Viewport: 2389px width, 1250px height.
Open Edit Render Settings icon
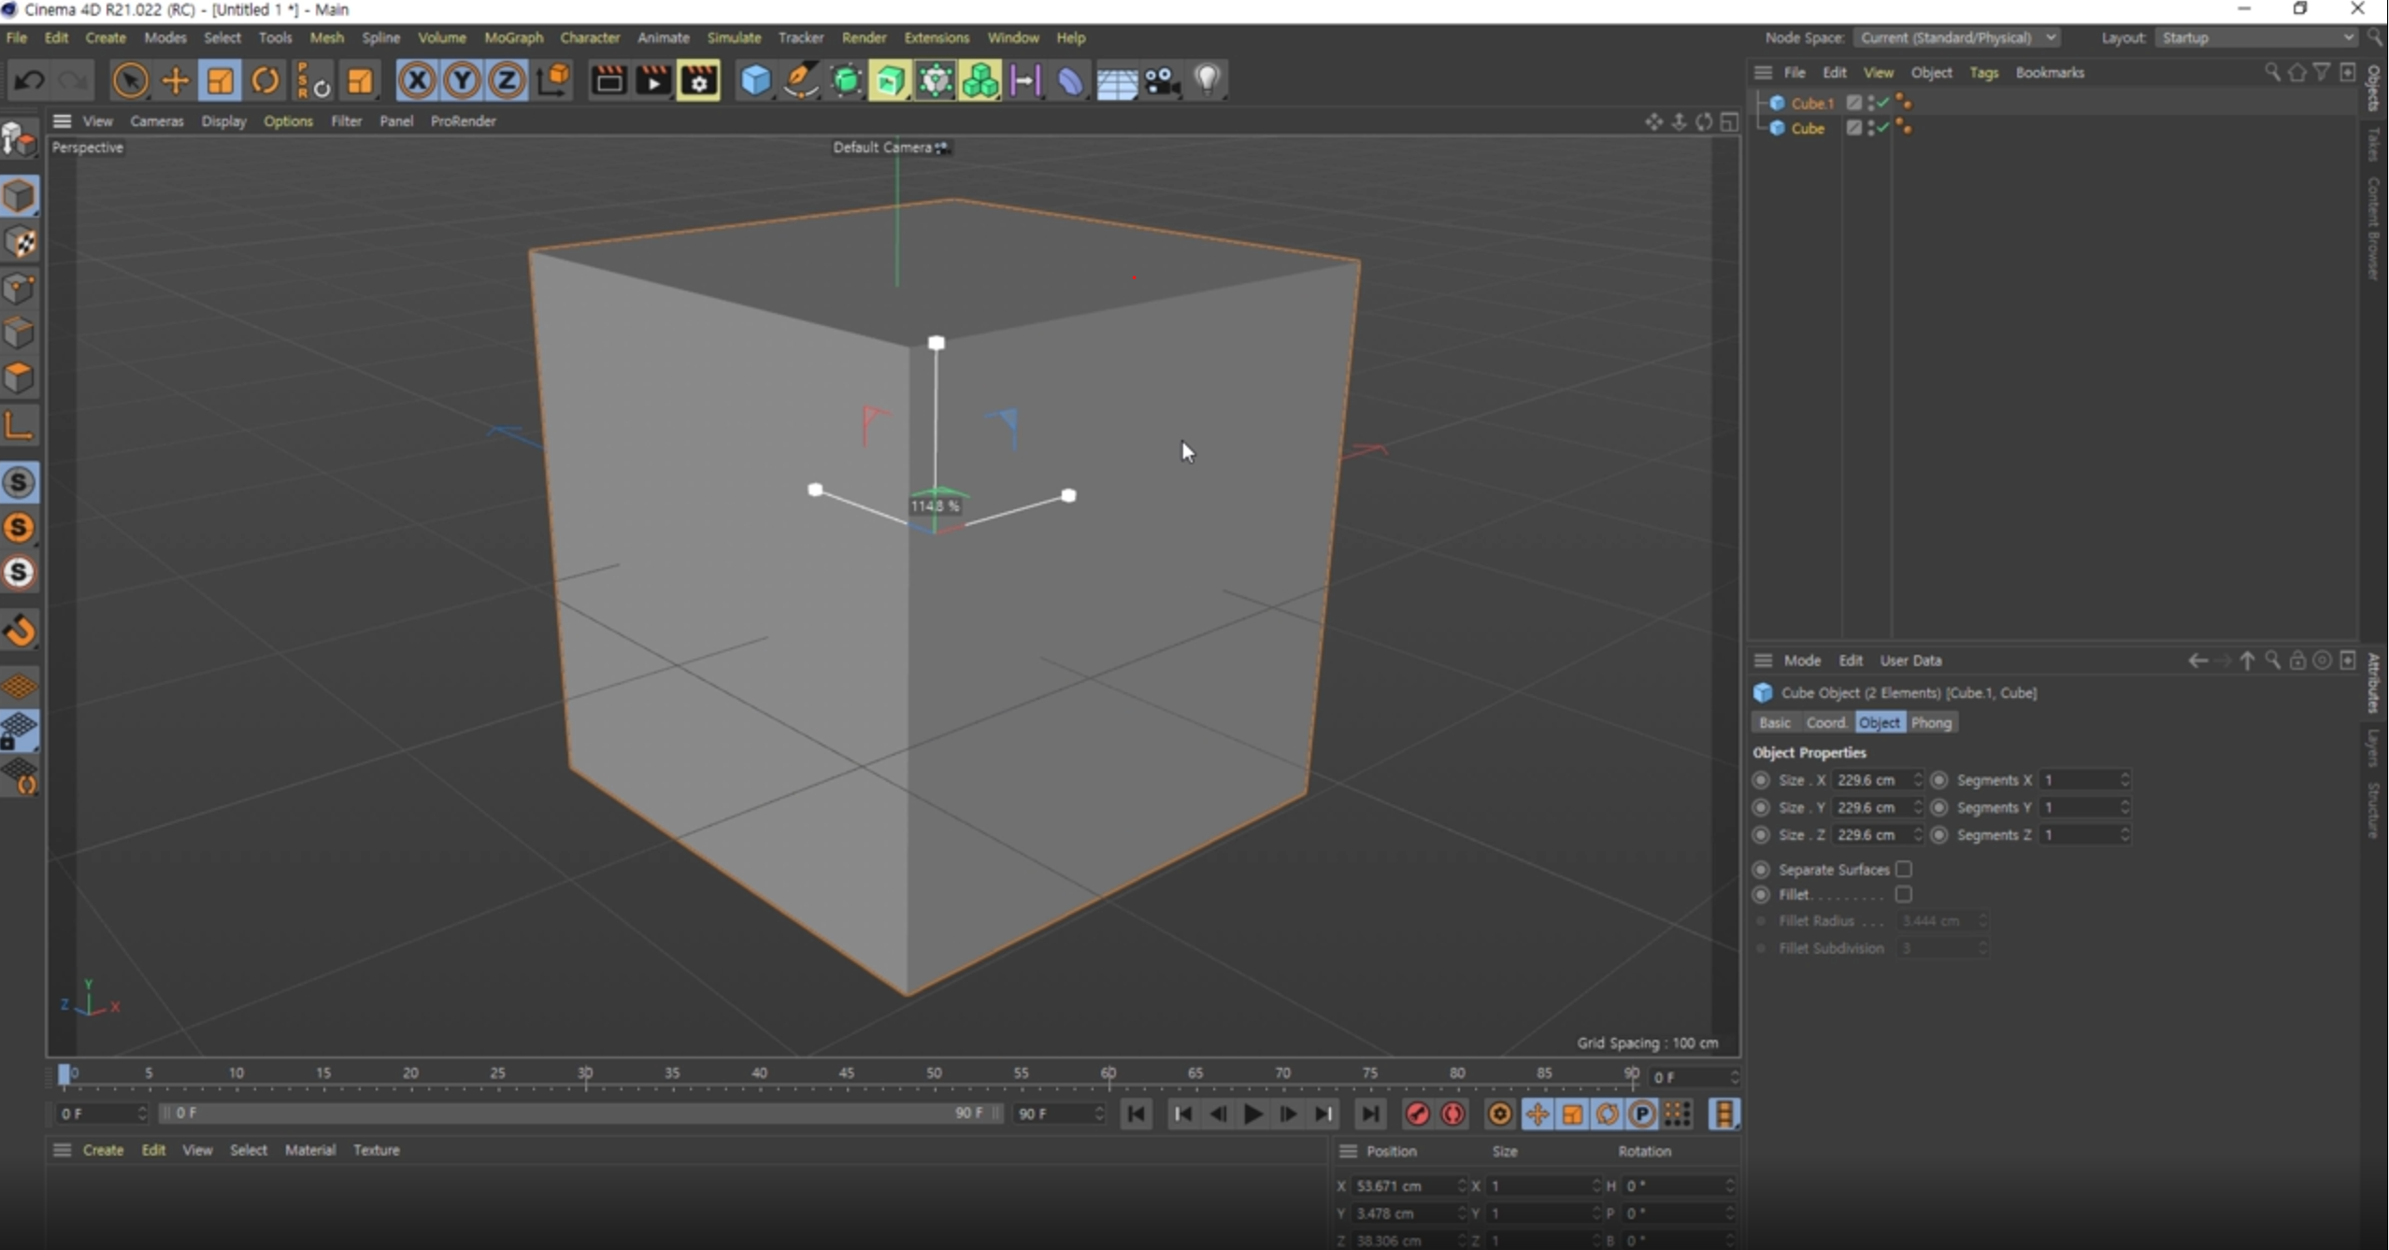pyautogui.click(x=699, y=81)
